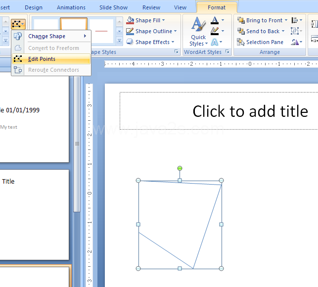The height and width of the screenshot is (287, 318).
Task: Click the bottom-left corner handle of shape
Action: 138,269
